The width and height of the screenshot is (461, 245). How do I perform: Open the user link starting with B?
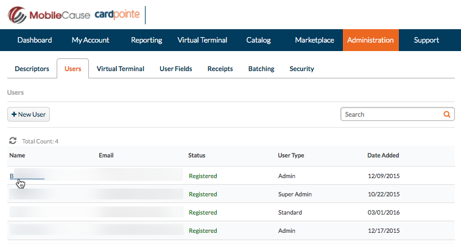[27, 176]
